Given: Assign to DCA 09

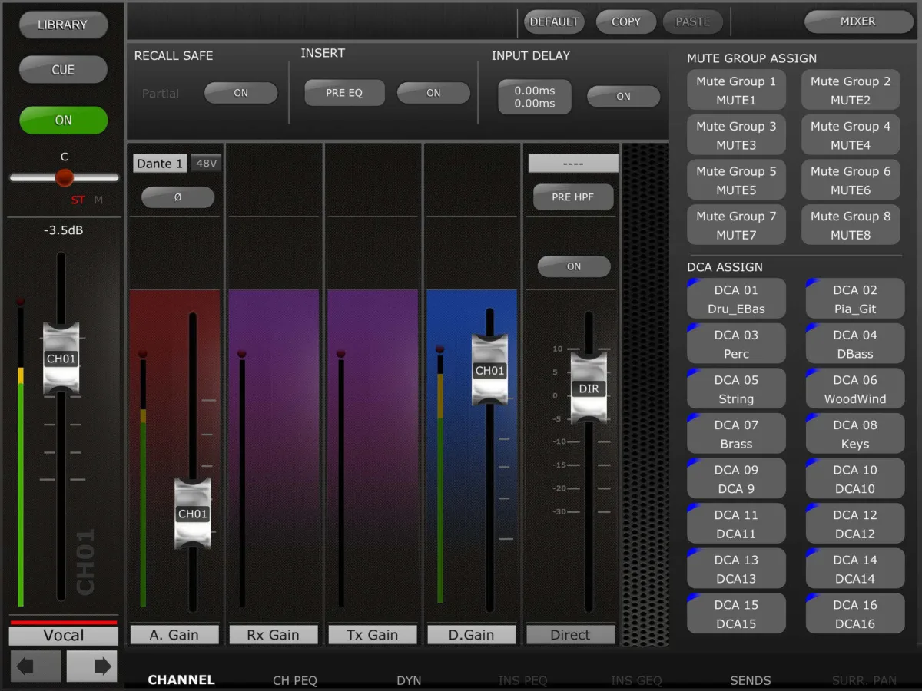Looking at the screenshot, I should (x=736, y=479).
